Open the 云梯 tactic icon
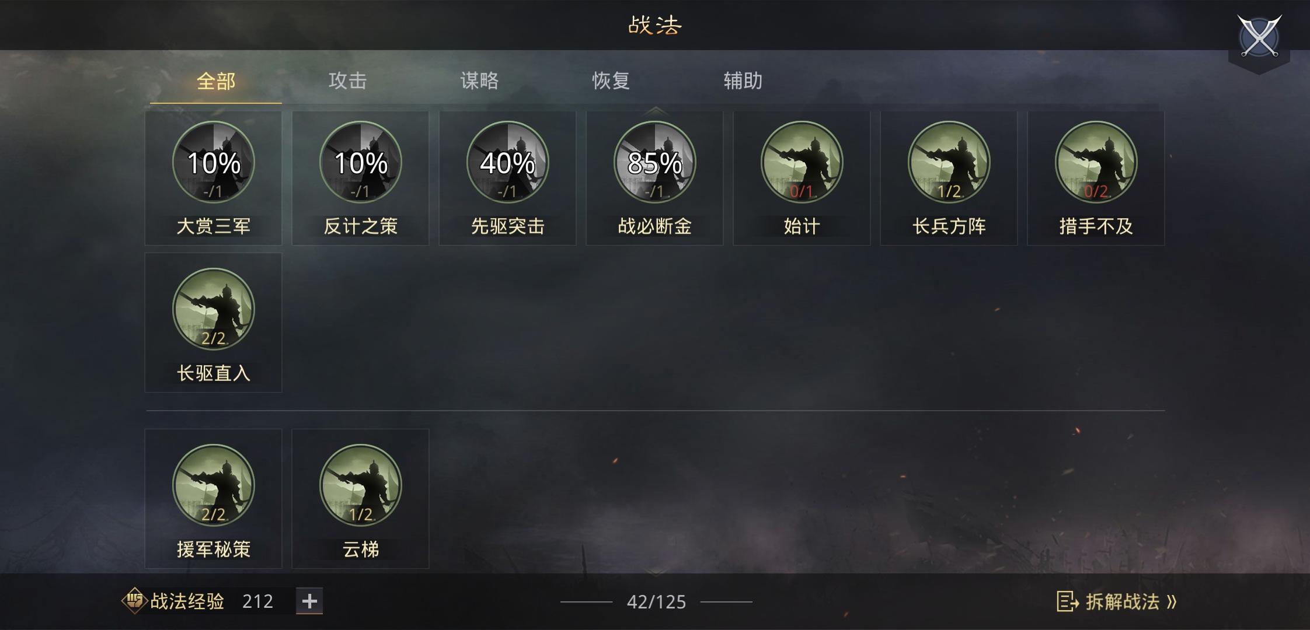 (x=360, y=485)
